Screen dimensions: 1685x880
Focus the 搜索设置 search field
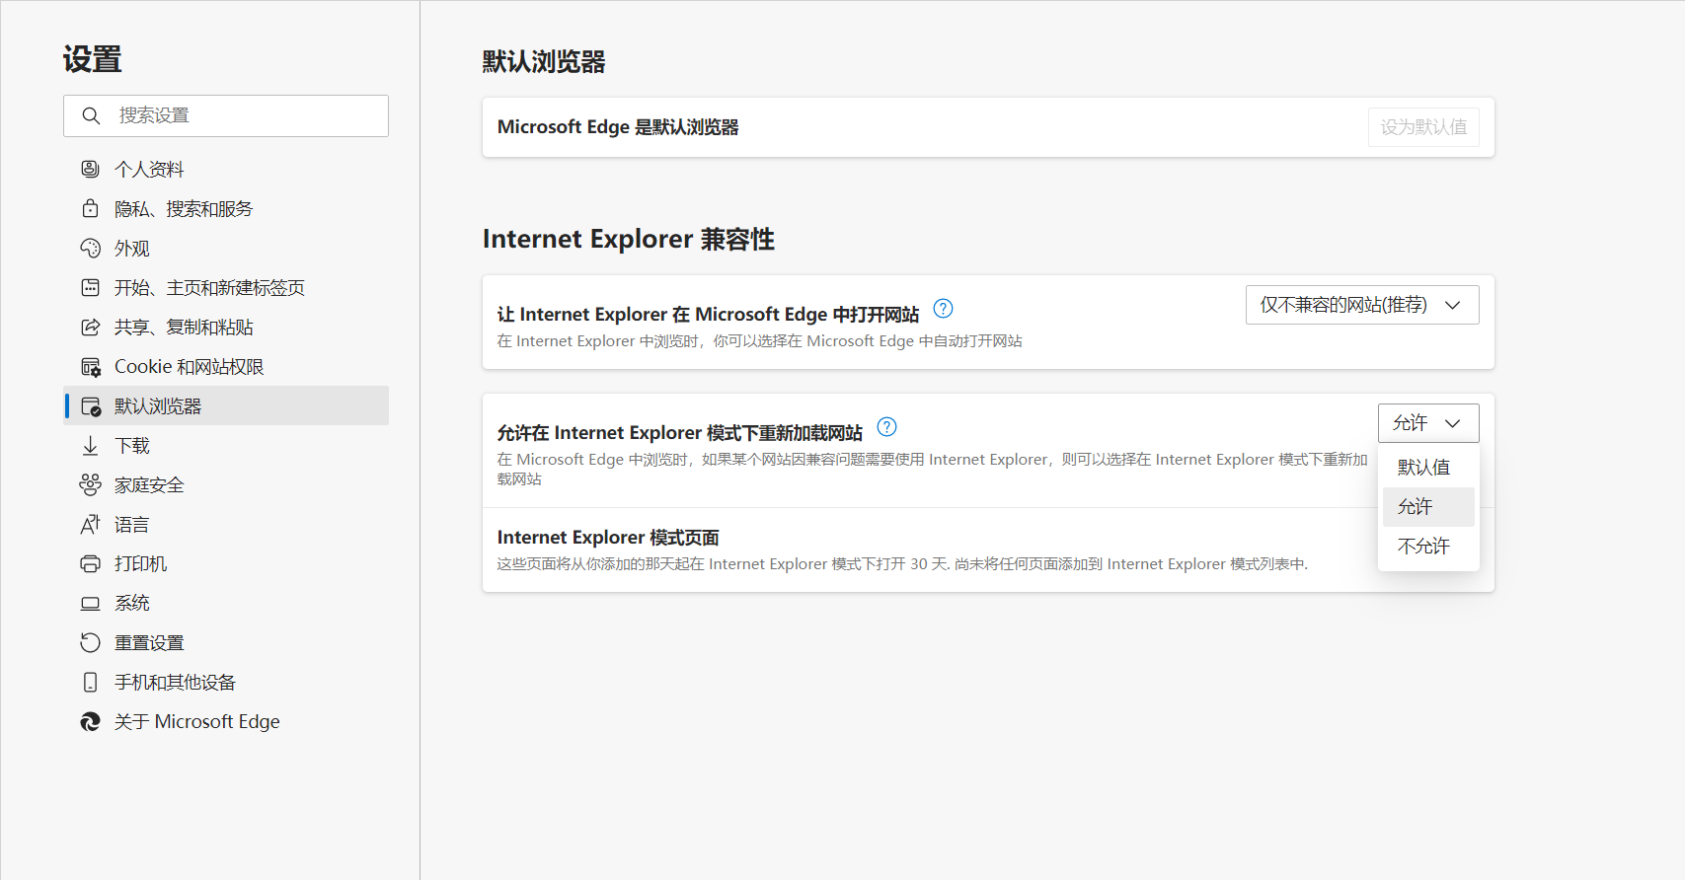click(226, 115)
